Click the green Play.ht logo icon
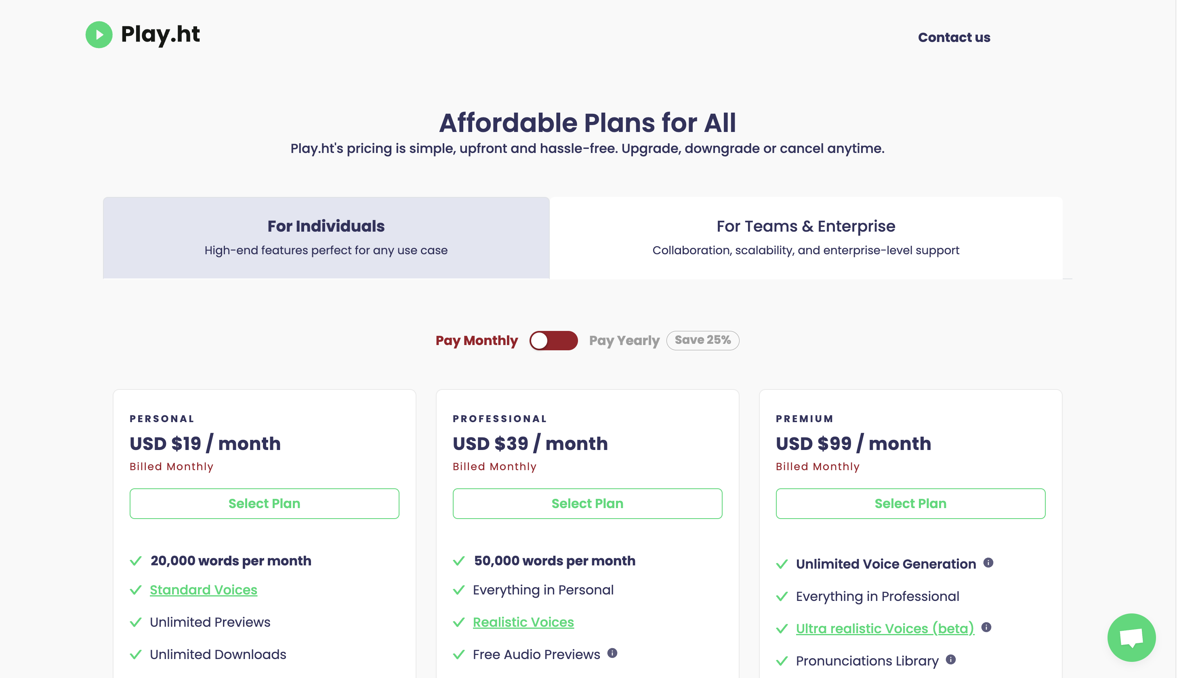The height and width of the screenshot is (678, 1177). 99,34
